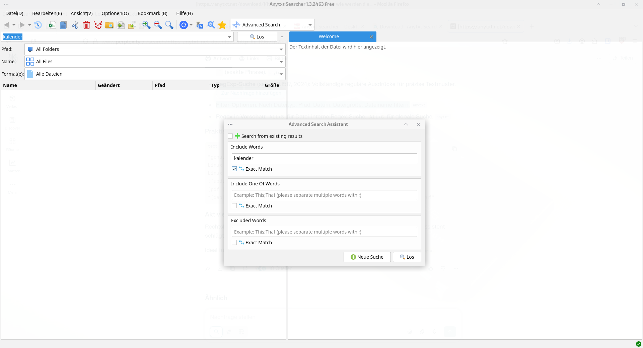Screen dimensions: 643x348
Task: Open the Advanced Search mode dropdown
Action: click(x=310, y=25)
